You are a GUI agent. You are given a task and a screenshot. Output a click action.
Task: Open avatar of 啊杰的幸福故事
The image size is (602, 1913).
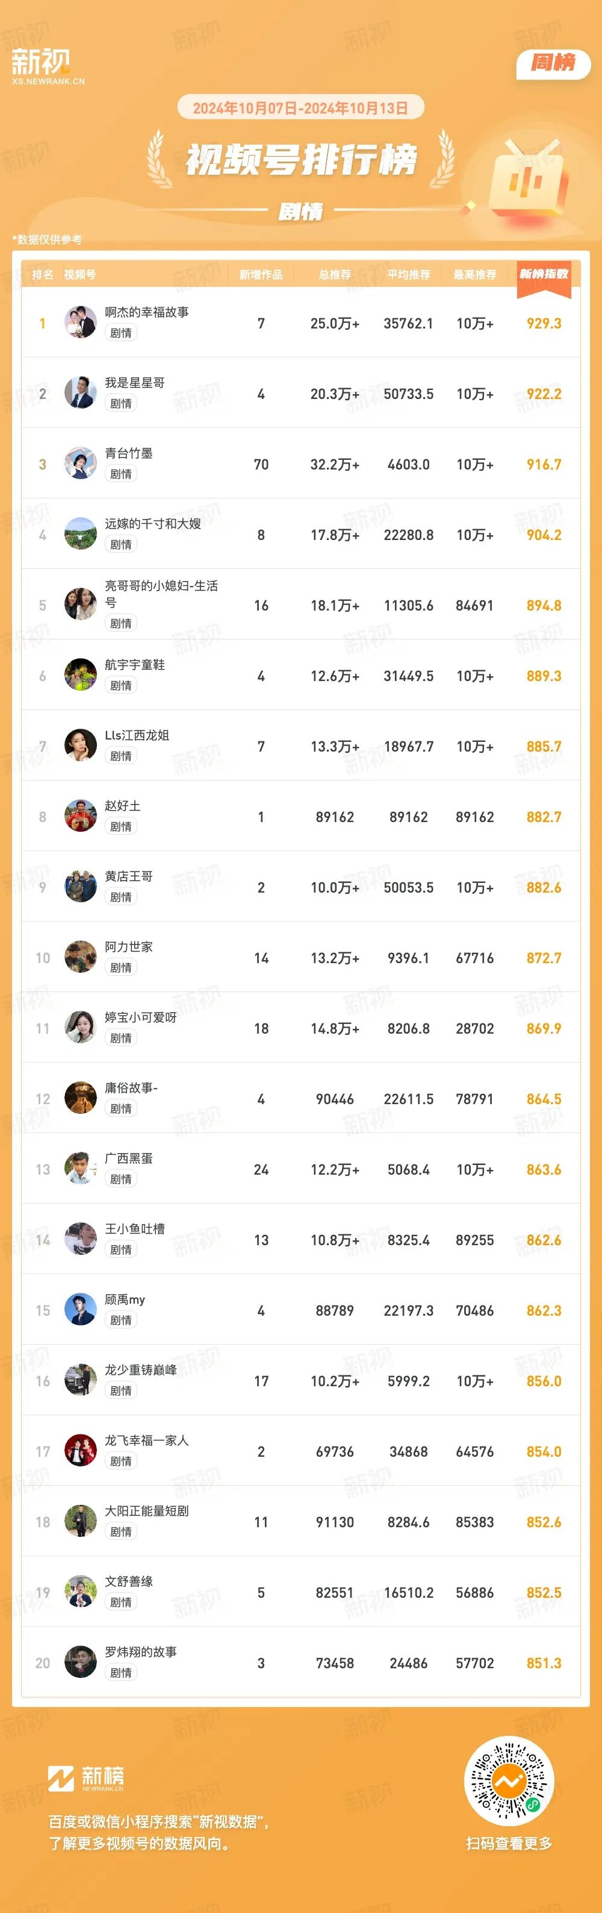click(x=80, y=322)
